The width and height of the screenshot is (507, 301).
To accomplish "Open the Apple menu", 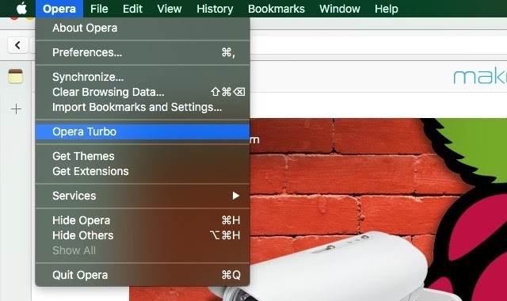I will coord(21,9).
